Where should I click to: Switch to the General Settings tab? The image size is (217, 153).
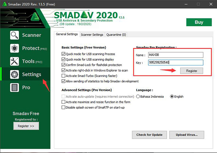67,34
